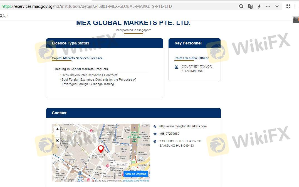The height and width of the screenshot is (187, 299).
Task: Click the person icon beside Courtney Taylor Fitzsimmons
Action: click(x=176, y=67)
